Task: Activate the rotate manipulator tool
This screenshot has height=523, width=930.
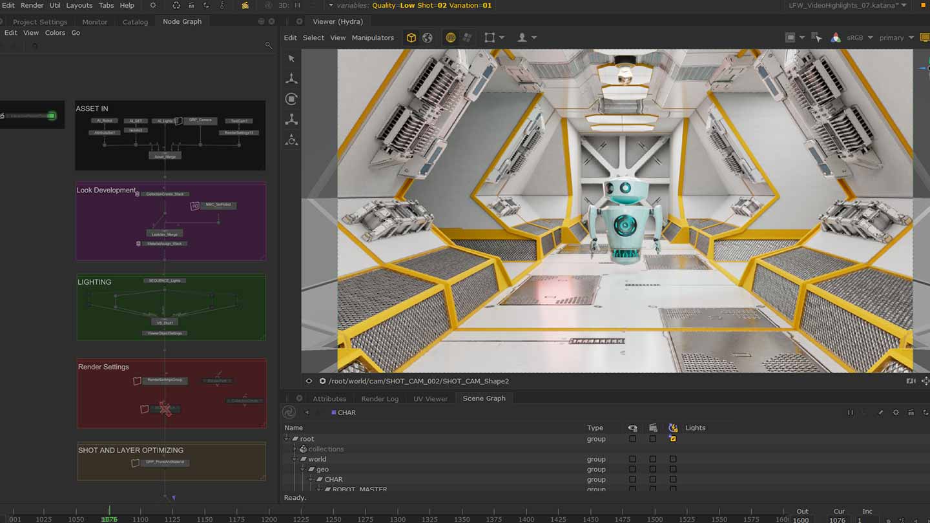Action: pyautogui.click(x=291, y=99)
